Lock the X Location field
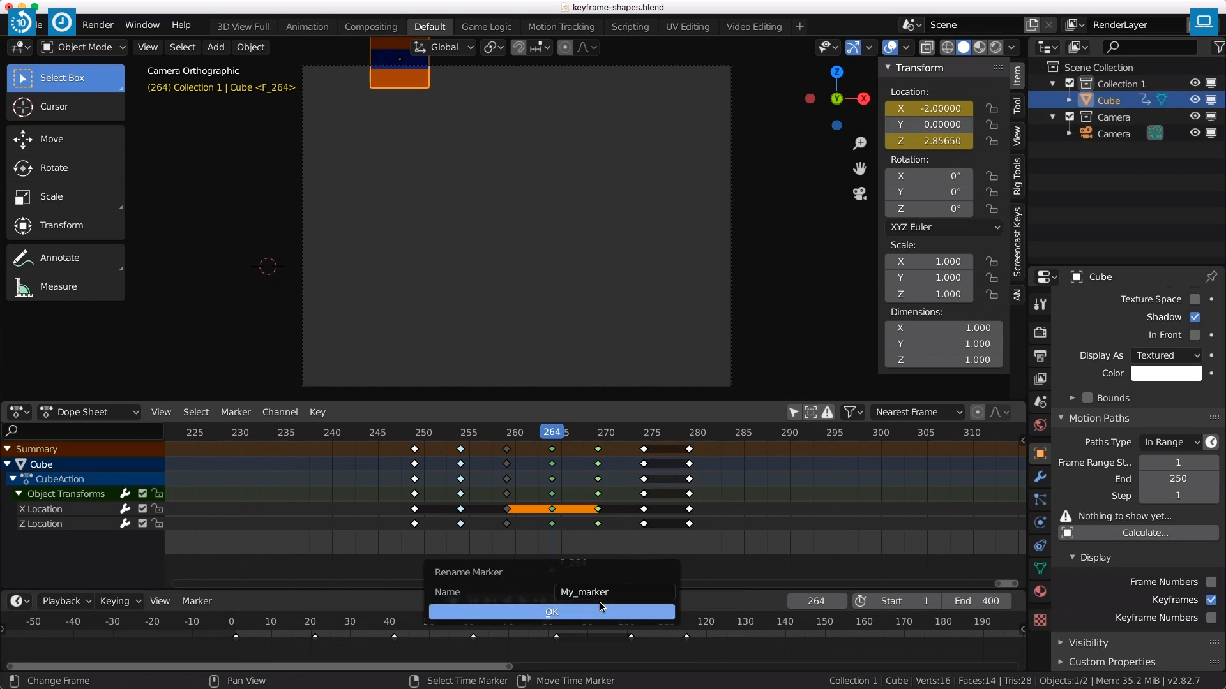 click(x=991, y=108)
